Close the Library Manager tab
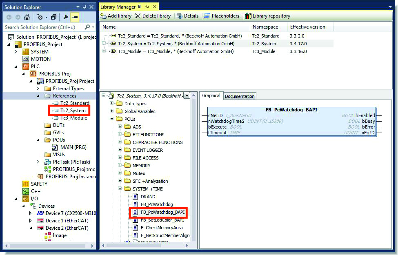 [155, 7]
